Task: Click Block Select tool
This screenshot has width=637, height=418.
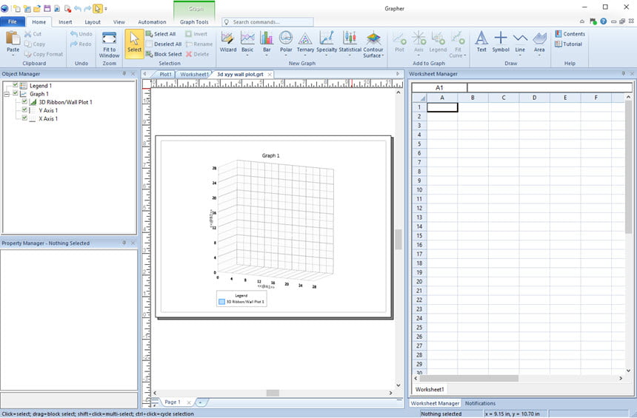Action: [164, 54]
